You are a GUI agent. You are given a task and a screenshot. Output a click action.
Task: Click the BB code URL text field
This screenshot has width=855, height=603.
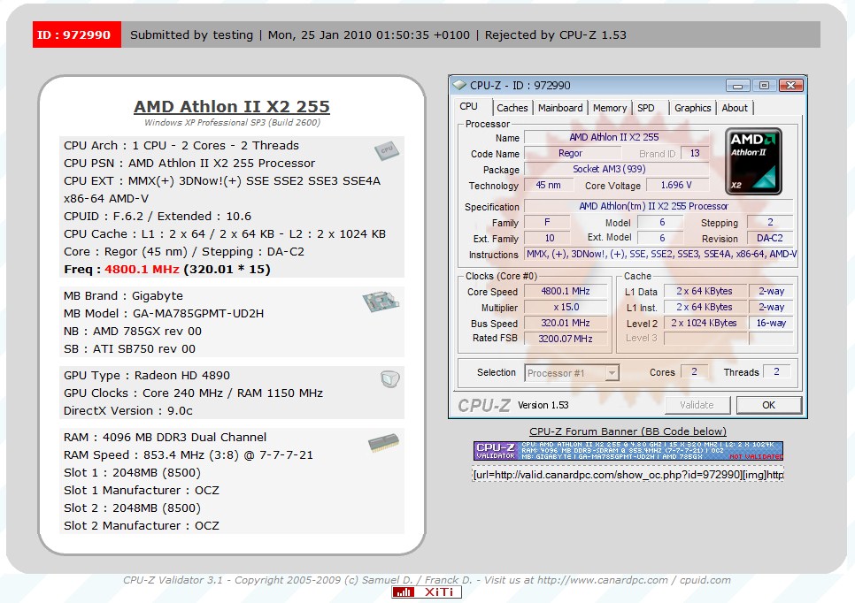pos(628,475)
